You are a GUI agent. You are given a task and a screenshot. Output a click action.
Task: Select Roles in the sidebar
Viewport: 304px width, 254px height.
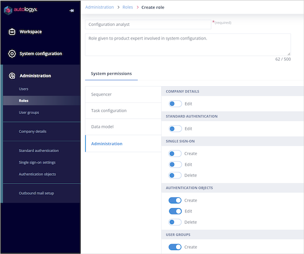point(42,100)
